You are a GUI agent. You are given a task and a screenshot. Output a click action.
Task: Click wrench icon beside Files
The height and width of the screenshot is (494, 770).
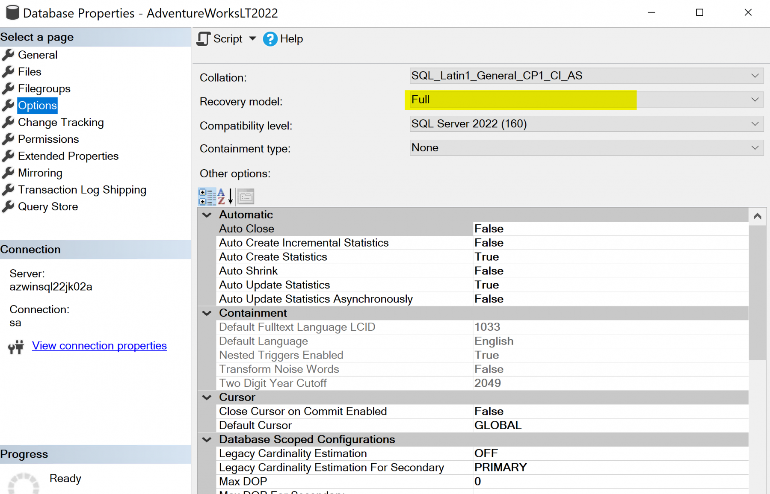pos(8,72)
